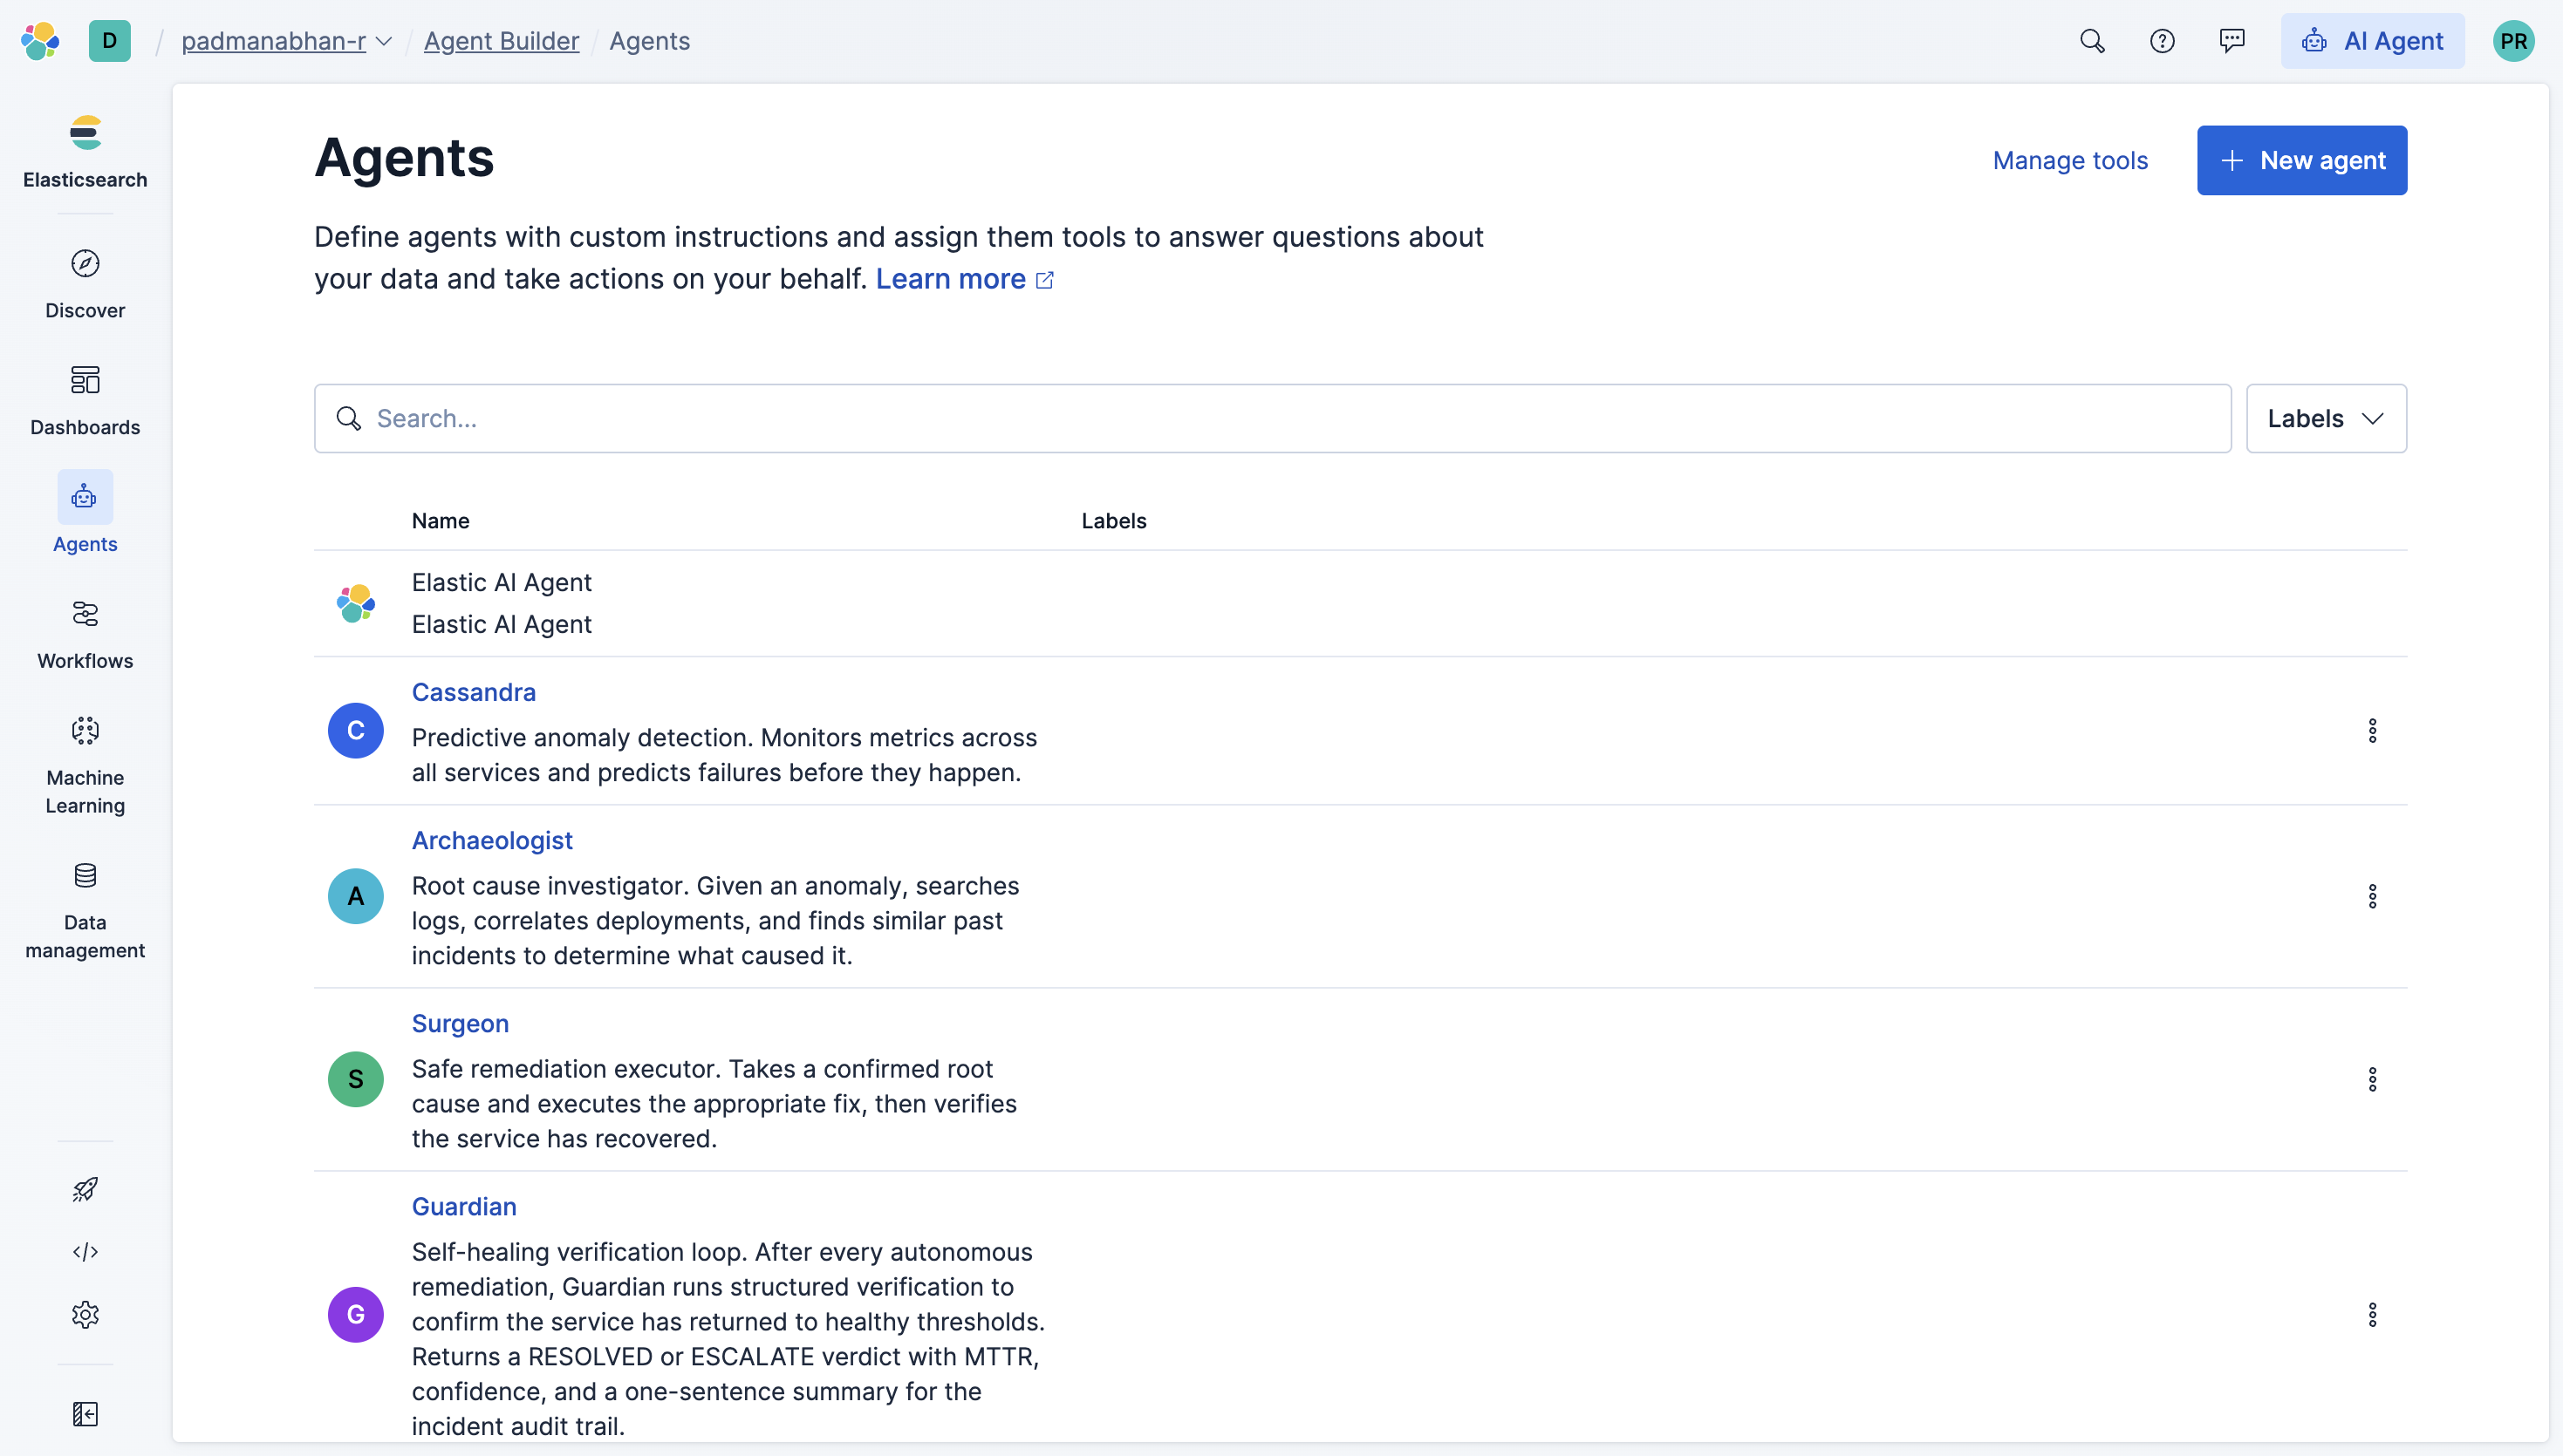Click the New agent button

click(2301, 160)
